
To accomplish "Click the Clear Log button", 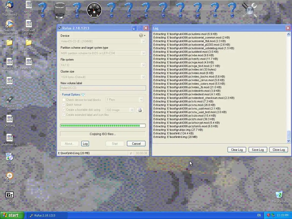I will coord(237,150).
